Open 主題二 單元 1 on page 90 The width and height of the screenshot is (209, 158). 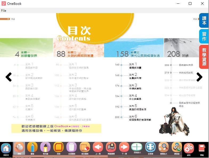click(x=72, y=66)
